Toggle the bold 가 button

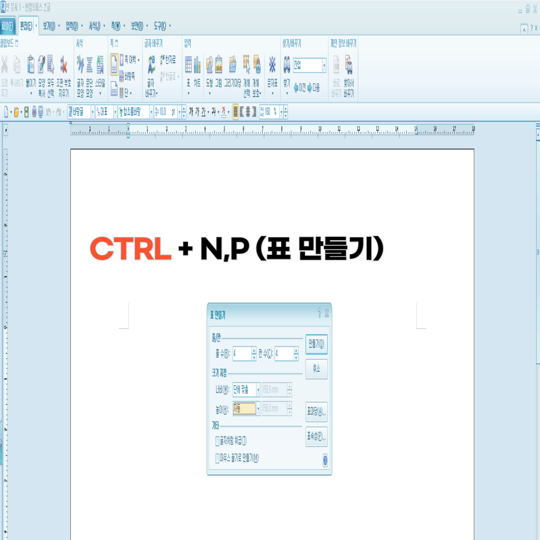pos(191,111)
